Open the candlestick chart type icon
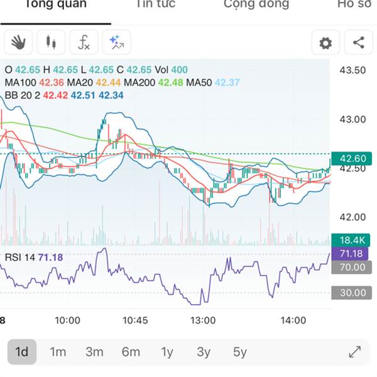 pos(51,43)
